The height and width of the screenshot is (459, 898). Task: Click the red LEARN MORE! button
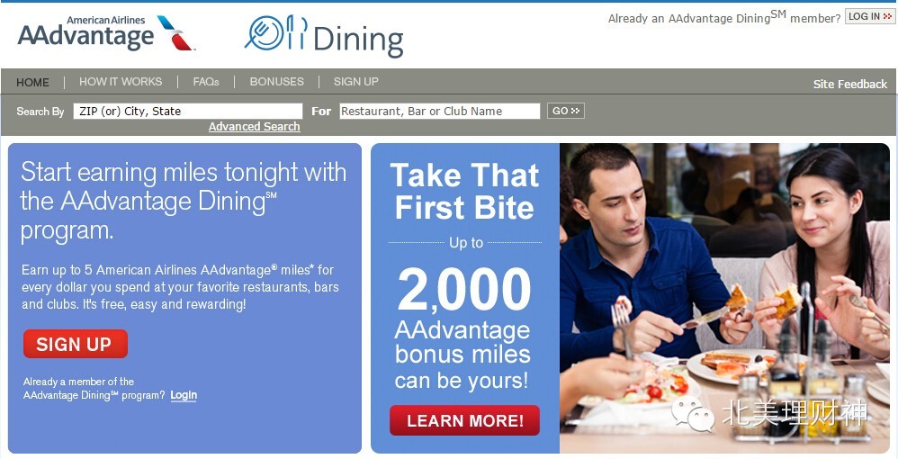(x=464, y=420)
